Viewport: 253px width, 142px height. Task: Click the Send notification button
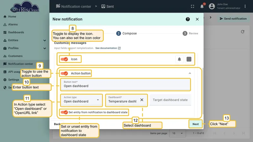[233, 19]
